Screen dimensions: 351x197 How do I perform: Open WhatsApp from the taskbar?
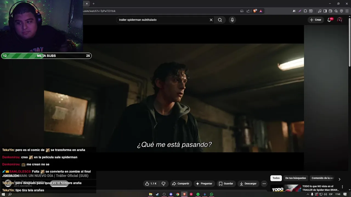pos(211,194)
